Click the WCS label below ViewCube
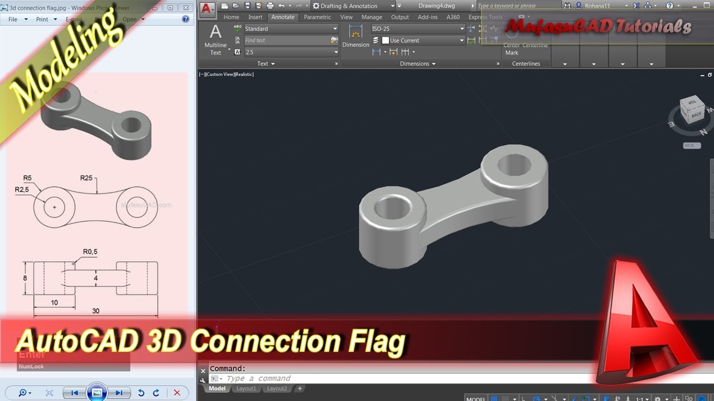714x401 pixels. pos(692,145)
